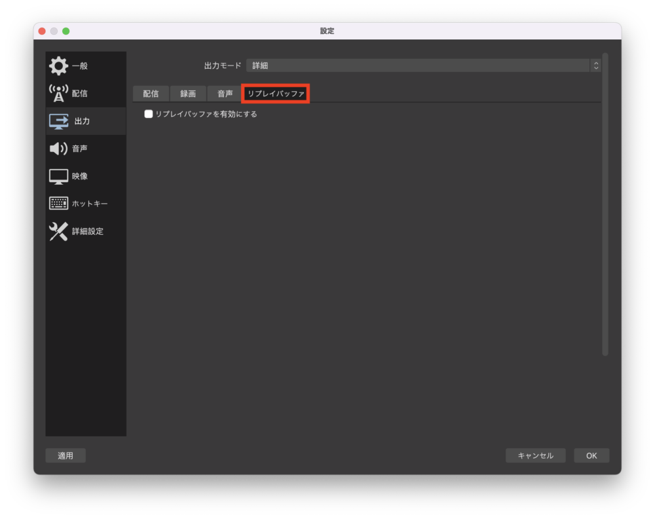
Task: Open ホットキー settings via keyboard icon
Action: coord(58,204)
